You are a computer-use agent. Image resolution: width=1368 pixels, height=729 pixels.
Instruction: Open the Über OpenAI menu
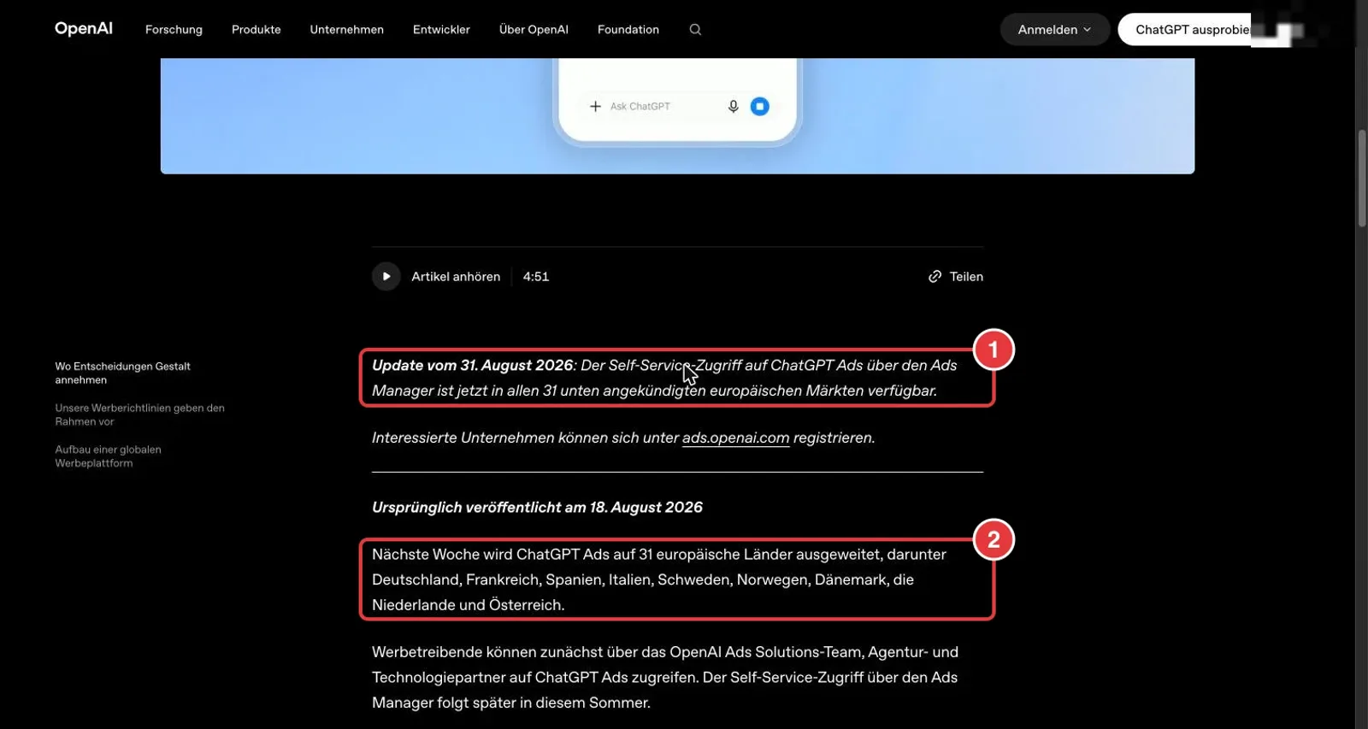(534, 29)
